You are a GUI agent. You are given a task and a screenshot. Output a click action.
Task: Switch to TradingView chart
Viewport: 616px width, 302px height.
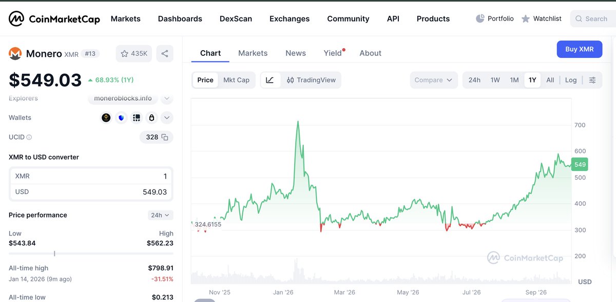(312, 80)
